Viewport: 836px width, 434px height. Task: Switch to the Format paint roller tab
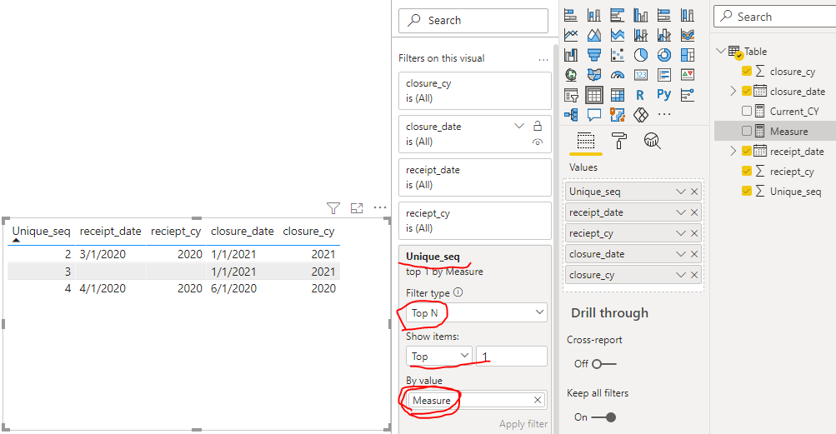point(619,141)
